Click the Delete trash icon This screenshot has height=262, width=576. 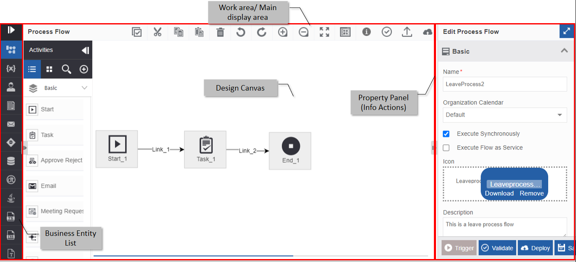[221, 32]
